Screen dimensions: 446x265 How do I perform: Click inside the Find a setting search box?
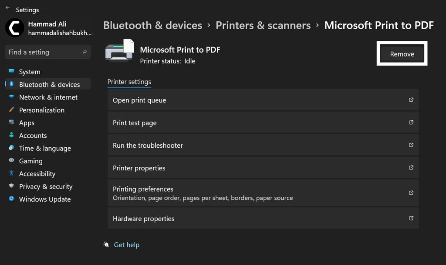47,52
